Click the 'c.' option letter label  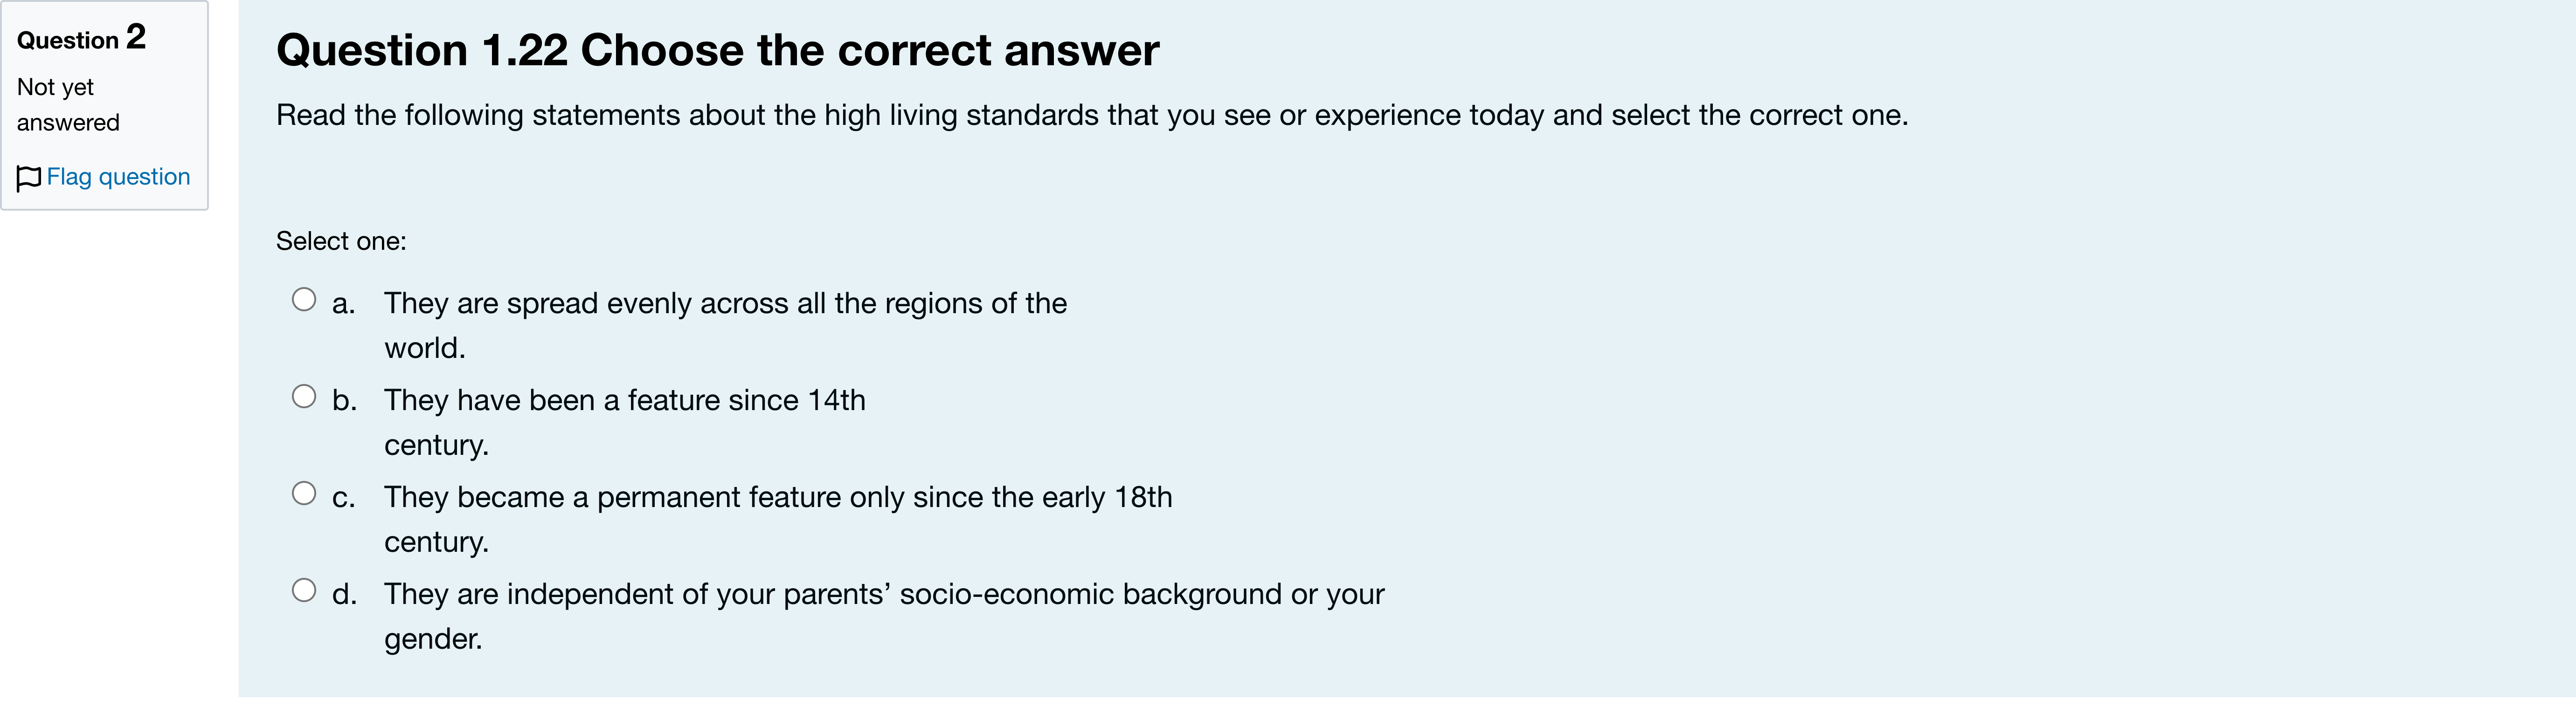tap(344, 497)
